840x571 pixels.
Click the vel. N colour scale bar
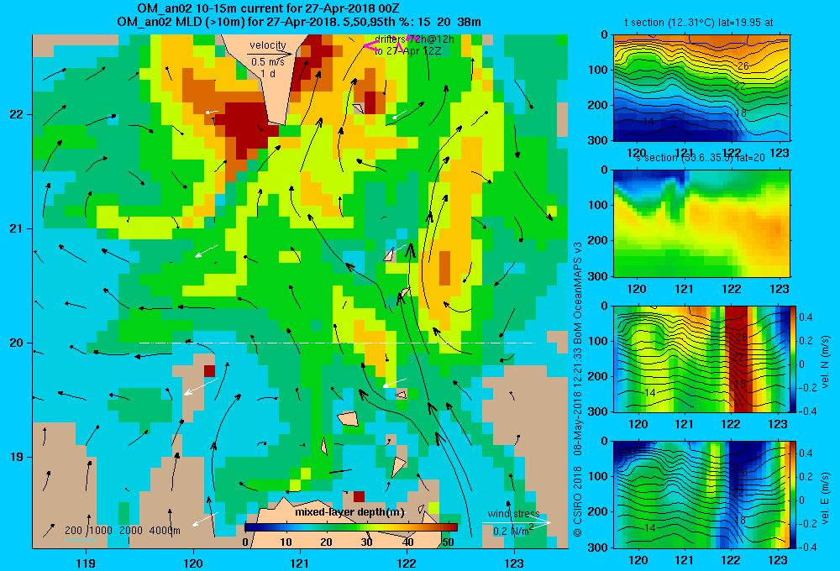793,359
